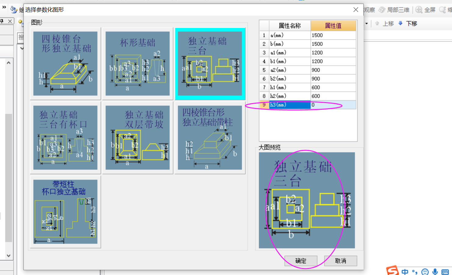Select the h3(mm) property name
The height and width of the screenshot is (275, 452).
coord(290,105)
